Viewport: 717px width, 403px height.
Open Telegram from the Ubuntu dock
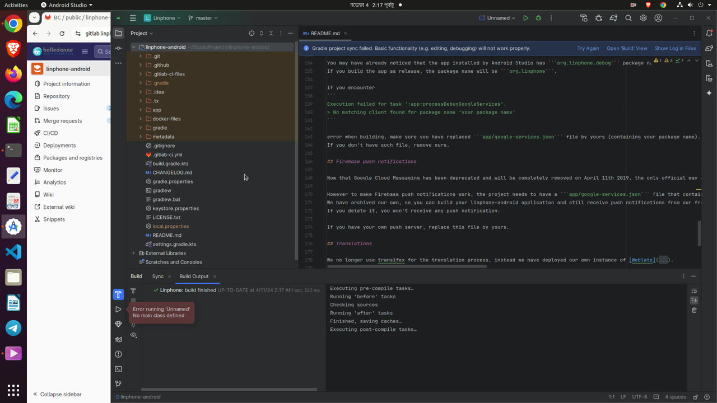coord(13,328)
